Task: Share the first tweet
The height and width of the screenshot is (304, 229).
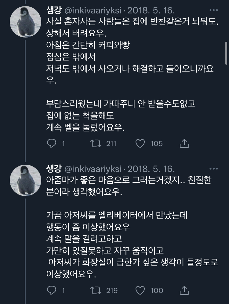Action: tap(184, 143)
